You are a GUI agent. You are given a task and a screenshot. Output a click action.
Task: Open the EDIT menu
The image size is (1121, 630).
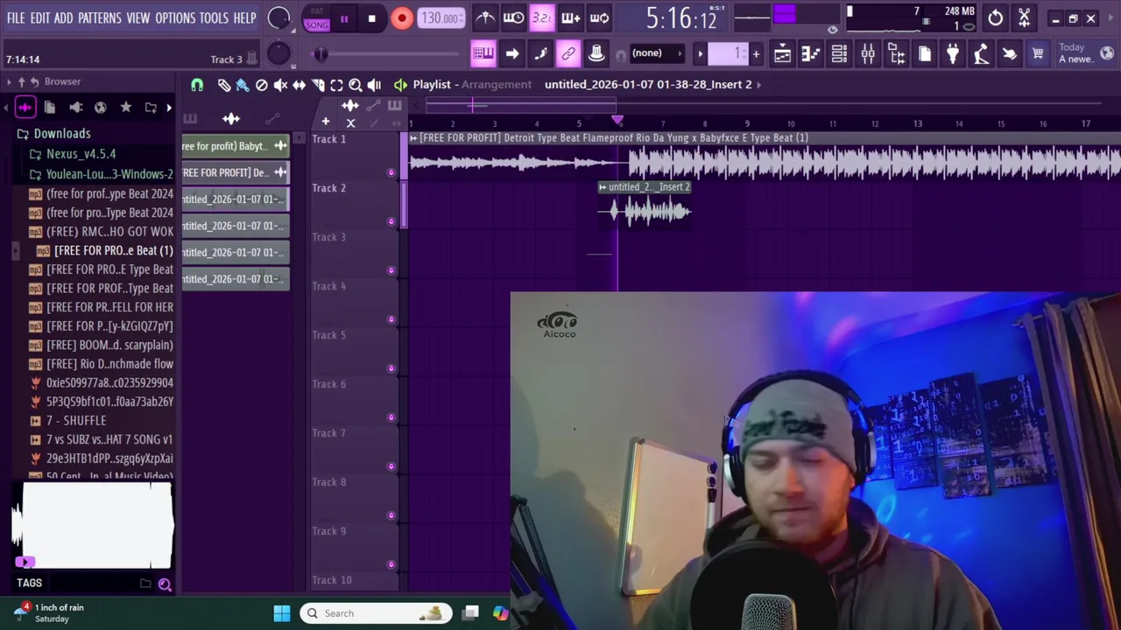tap(40, 17)
